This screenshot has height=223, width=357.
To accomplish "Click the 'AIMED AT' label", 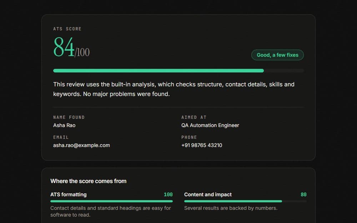I will pyautogui.click(x=194, y=117).
